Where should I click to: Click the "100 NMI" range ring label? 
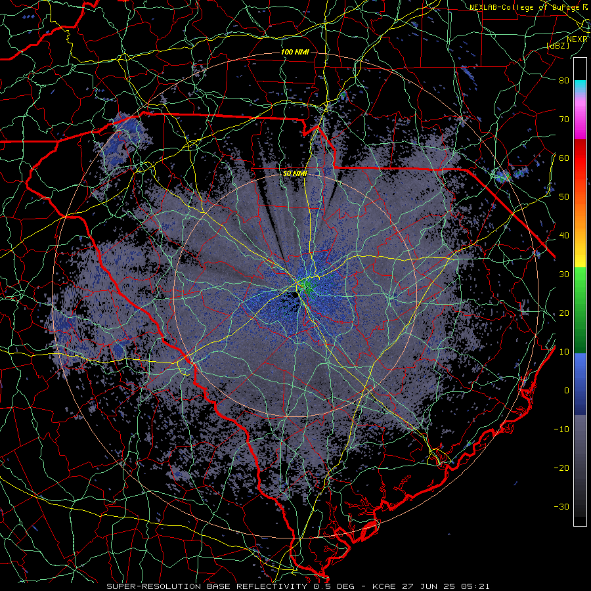tap(295, 52)
